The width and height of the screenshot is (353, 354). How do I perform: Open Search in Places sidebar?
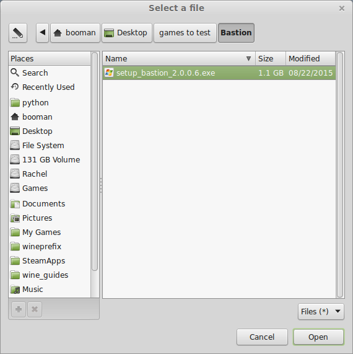(x=50, y=73)
